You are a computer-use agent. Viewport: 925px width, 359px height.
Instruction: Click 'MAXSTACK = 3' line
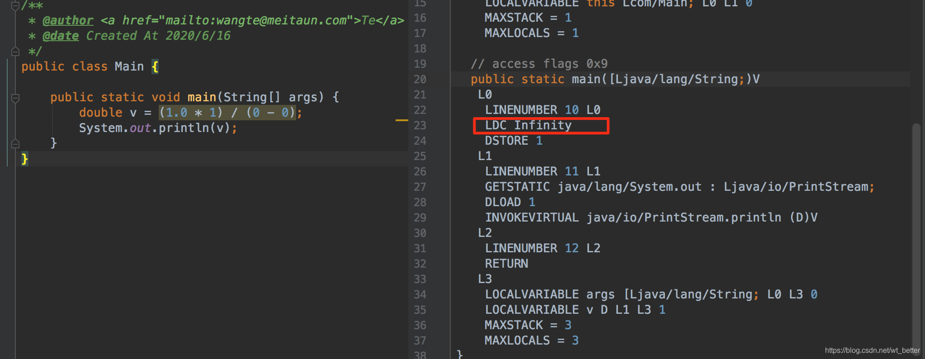point(528,325)
